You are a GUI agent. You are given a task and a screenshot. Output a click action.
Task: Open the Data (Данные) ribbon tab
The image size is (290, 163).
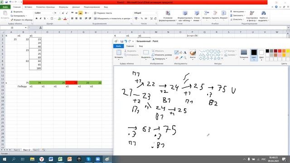coord(76,7)
